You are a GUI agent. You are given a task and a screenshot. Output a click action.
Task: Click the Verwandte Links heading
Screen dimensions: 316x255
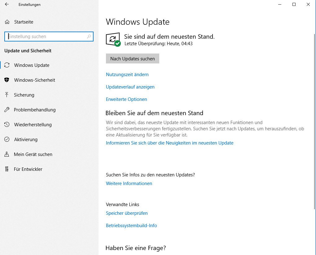123,205
